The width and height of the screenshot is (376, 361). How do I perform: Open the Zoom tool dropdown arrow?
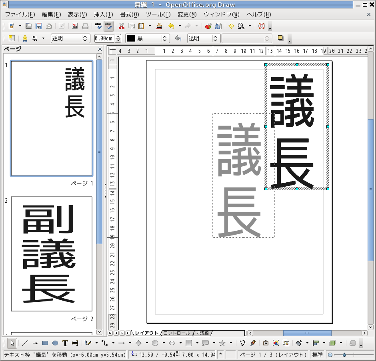[x=250, y=26]
